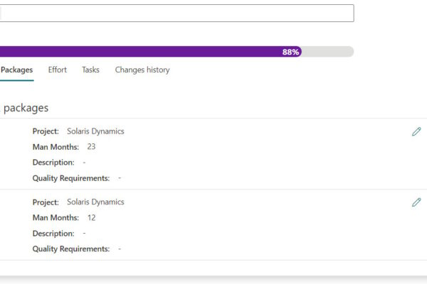Click the purple filled progress bar section
This screenshot has height=284, width=427.
click(142, 52)
